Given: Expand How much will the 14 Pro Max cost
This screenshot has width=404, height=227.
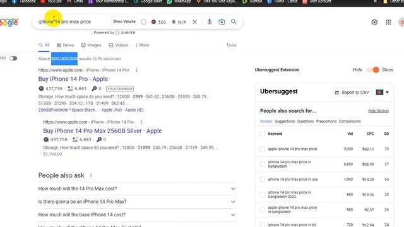Looking at the screenshot, I should click(138, 189).
